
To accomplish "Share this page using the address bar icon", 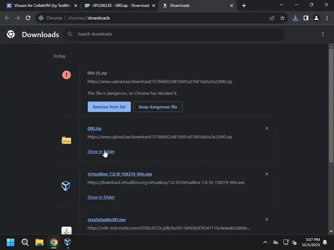I will tap(272, 18).
